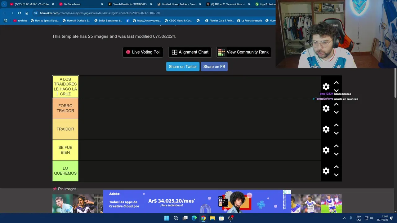Edit the 'TRAIDOR' tier label text
Image resolution: width=397 pixels, height=223 pixels.
(65, 129)
